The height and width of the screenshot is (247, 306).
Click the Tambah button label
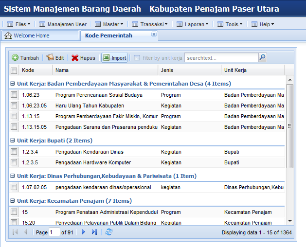point(30,58)
